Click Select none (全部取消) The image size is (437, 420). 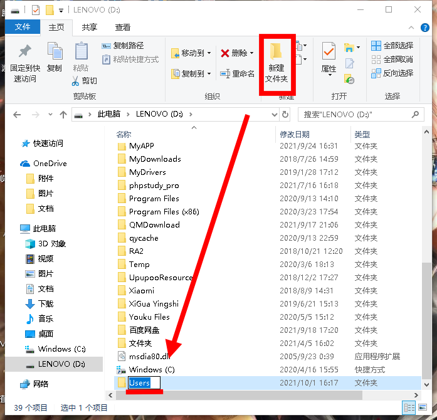pyautogui.click(x=392, y=60)
